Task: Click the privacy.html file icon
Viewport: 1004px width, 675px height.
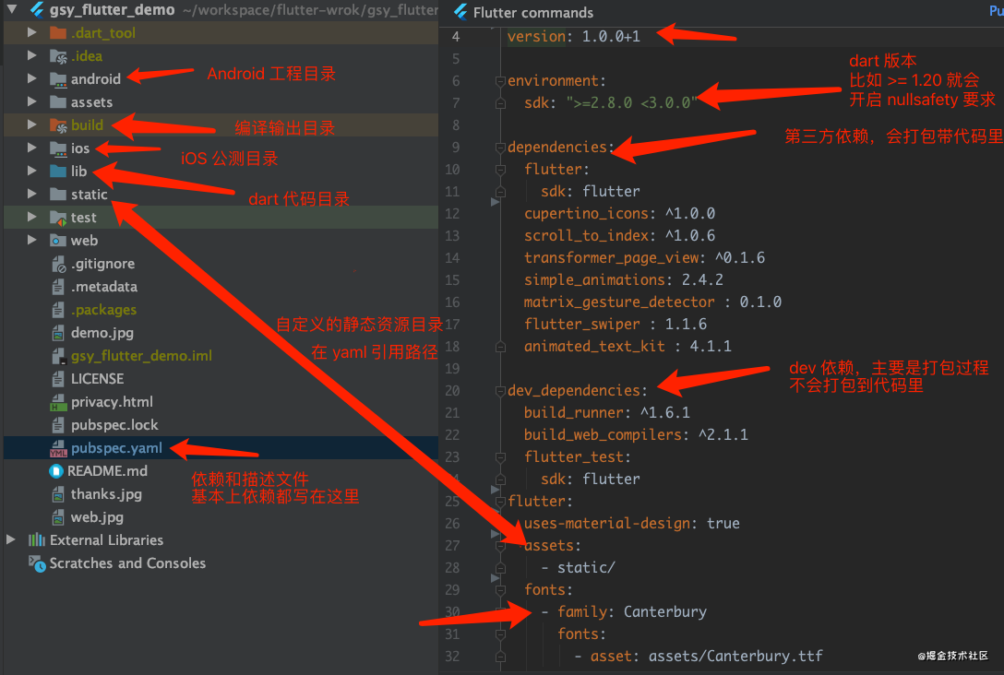Action: coord(58,402)
